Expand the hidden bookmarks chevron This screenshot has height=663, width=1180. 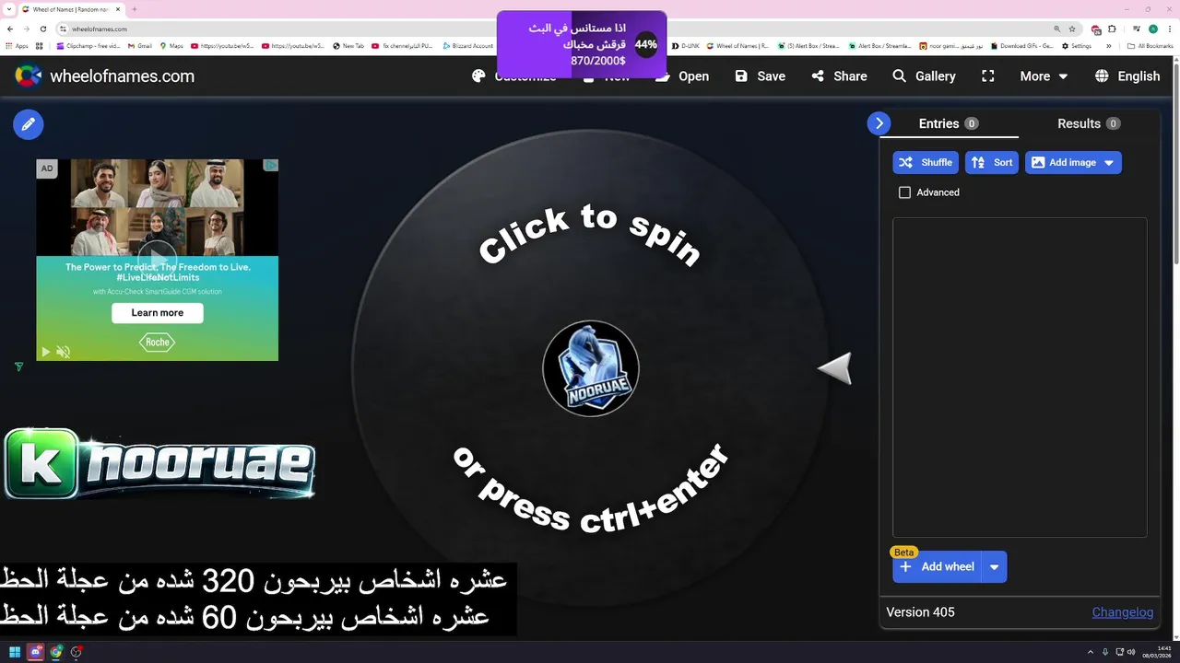(x=1109, y=46)
